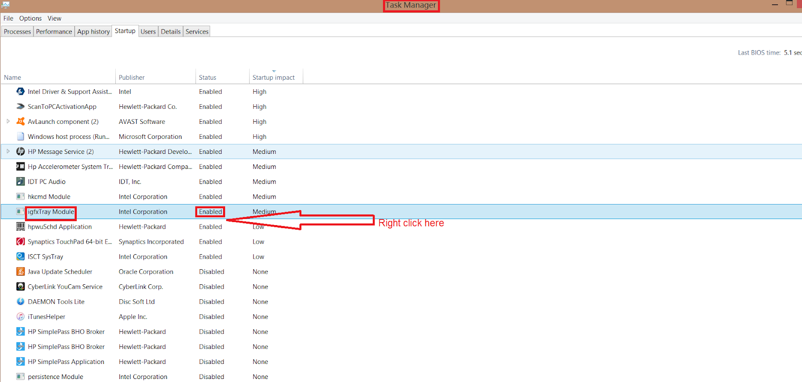Select the DAEMON Tools Lite entry

56,301
